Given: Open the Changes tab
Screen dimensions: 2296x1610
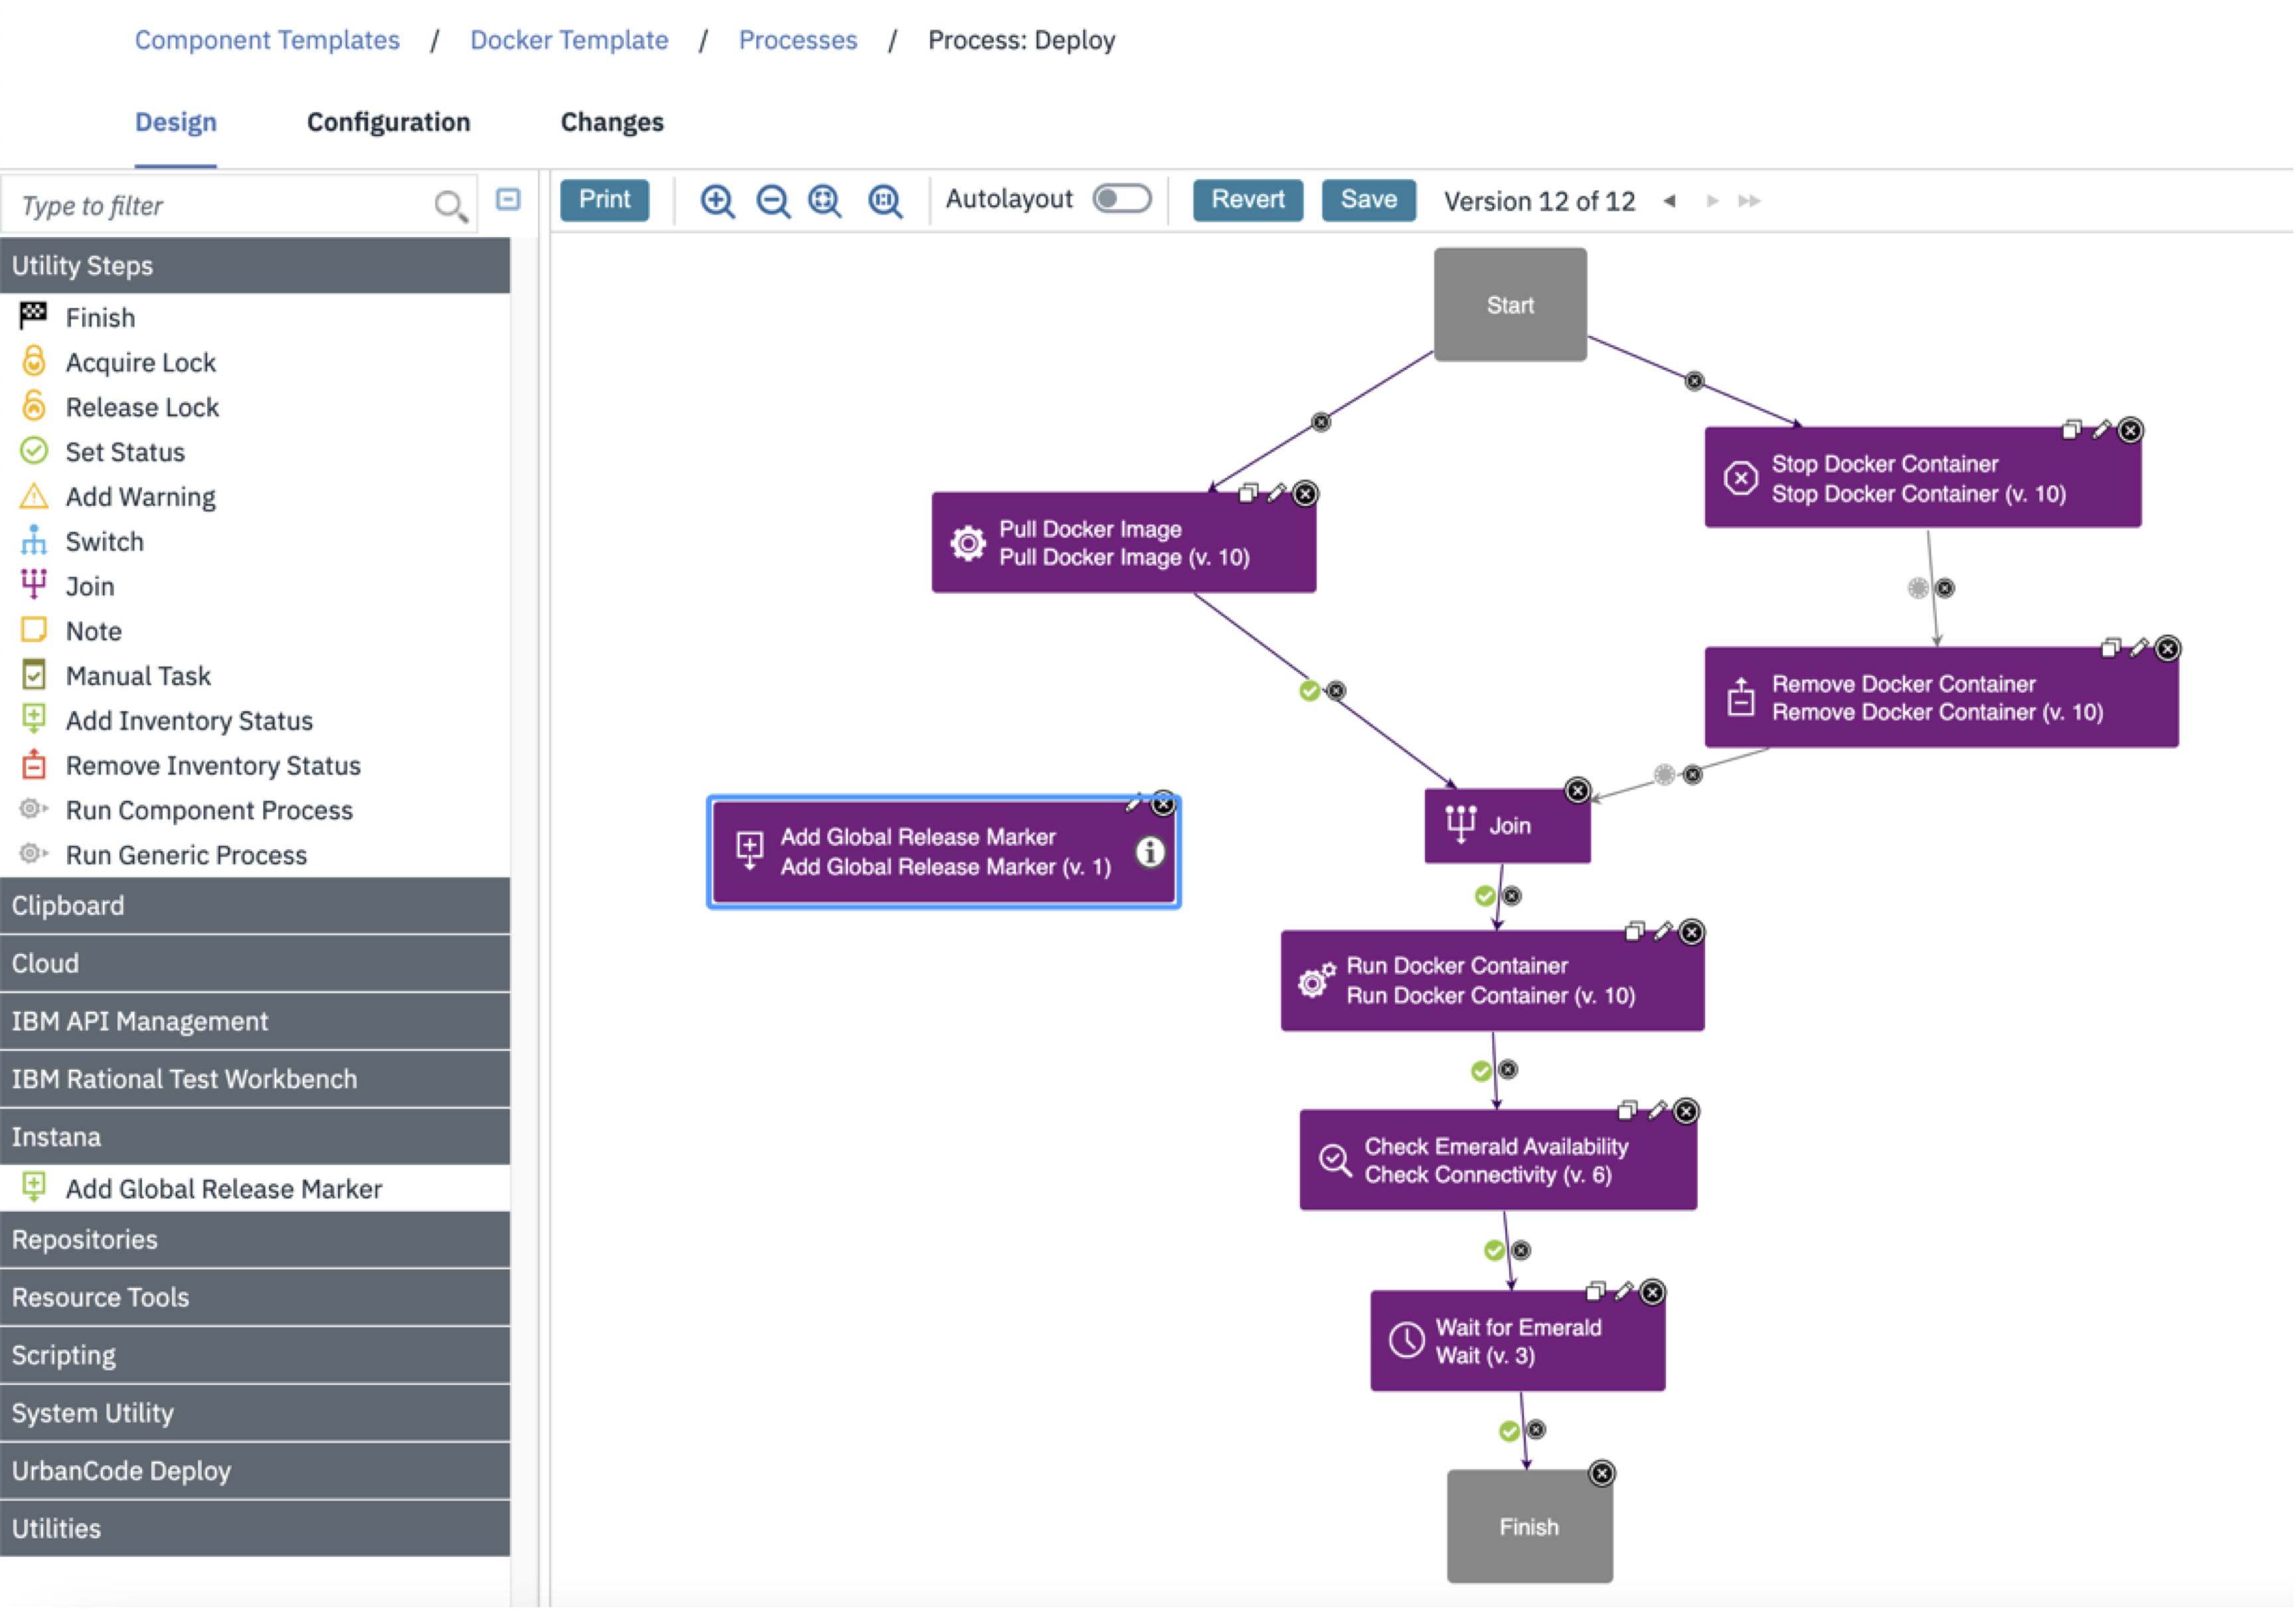Looking at the screenshot, I should (x=612, y=122).
